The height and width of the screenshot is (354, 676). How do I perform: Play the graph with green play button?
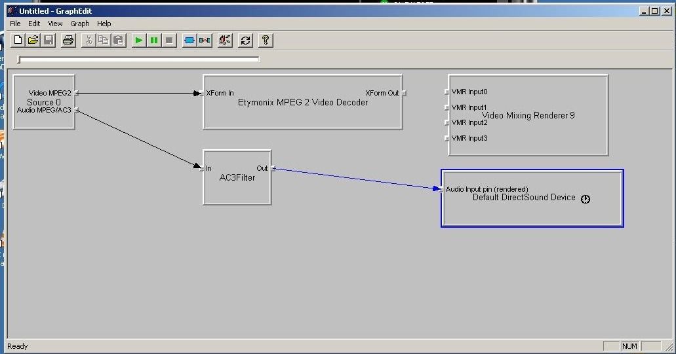(x=138, y=41)
